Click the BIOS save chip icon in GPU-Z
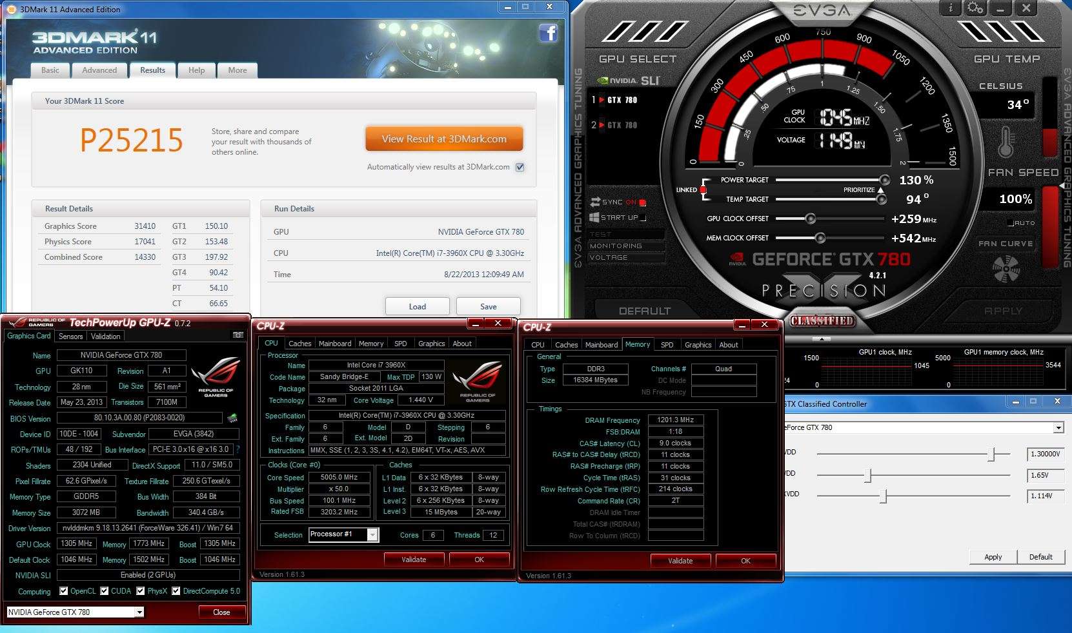The width and height of the screenshot is (1072, 633). [x=232, y=418]
